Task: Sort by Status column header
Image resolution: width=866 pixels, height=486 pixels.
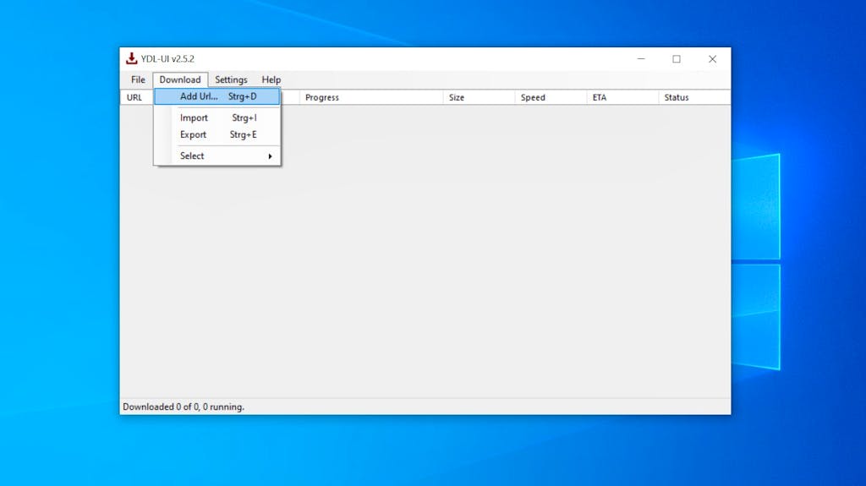Action: pyautogui.click(x=694, y=97)
